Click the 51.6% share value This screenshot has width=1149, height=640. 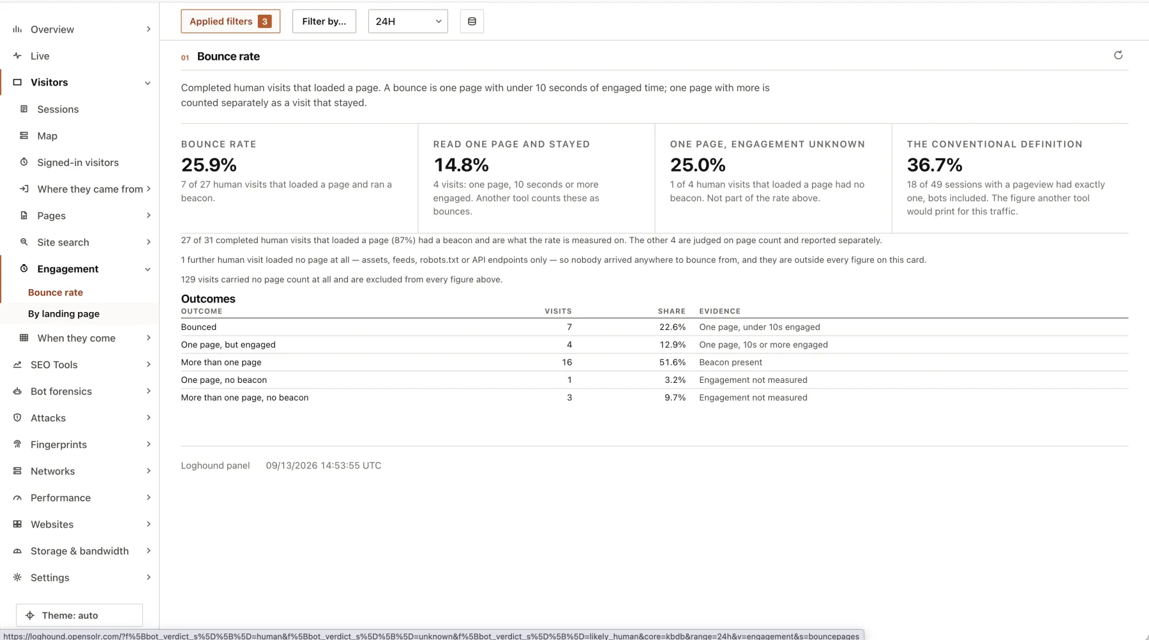coord(672,362)
